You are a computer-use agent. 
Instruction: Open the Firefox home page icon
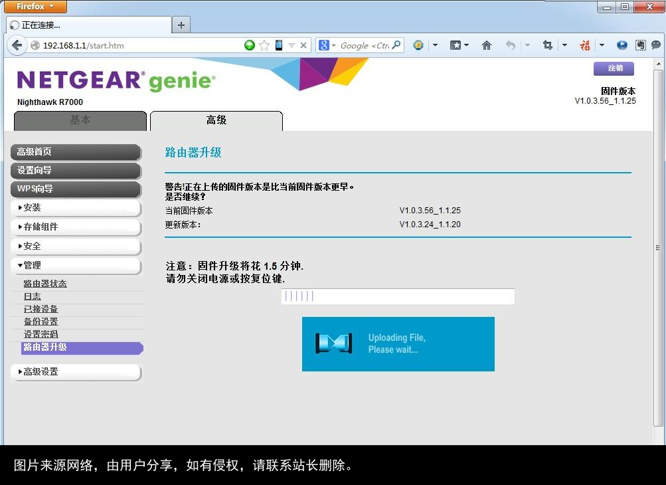tap(487, 45)
